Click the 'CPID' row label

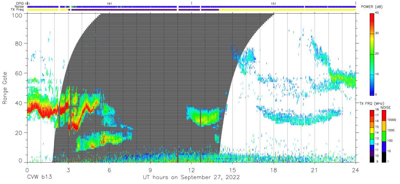tap(20, 3)
